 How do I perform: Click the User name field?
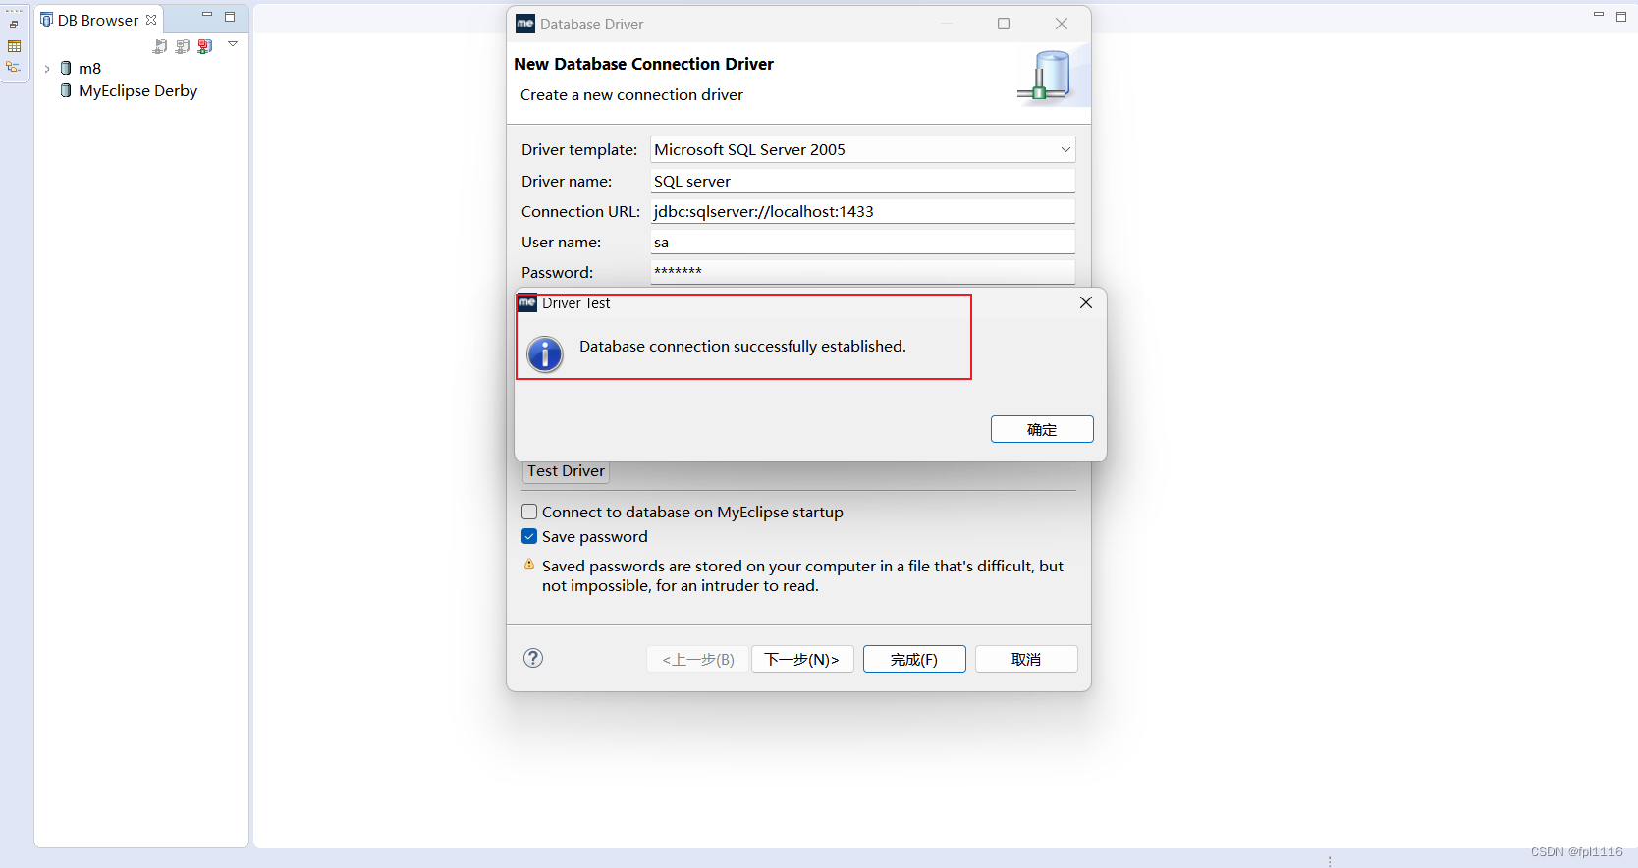coord(863,242)
